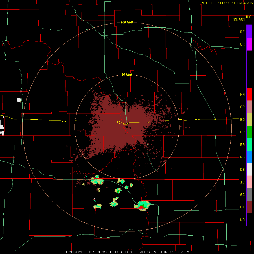Click the black radar site dot at center
254x254 pixels.
pyautogui.click(x=127, y=127)
